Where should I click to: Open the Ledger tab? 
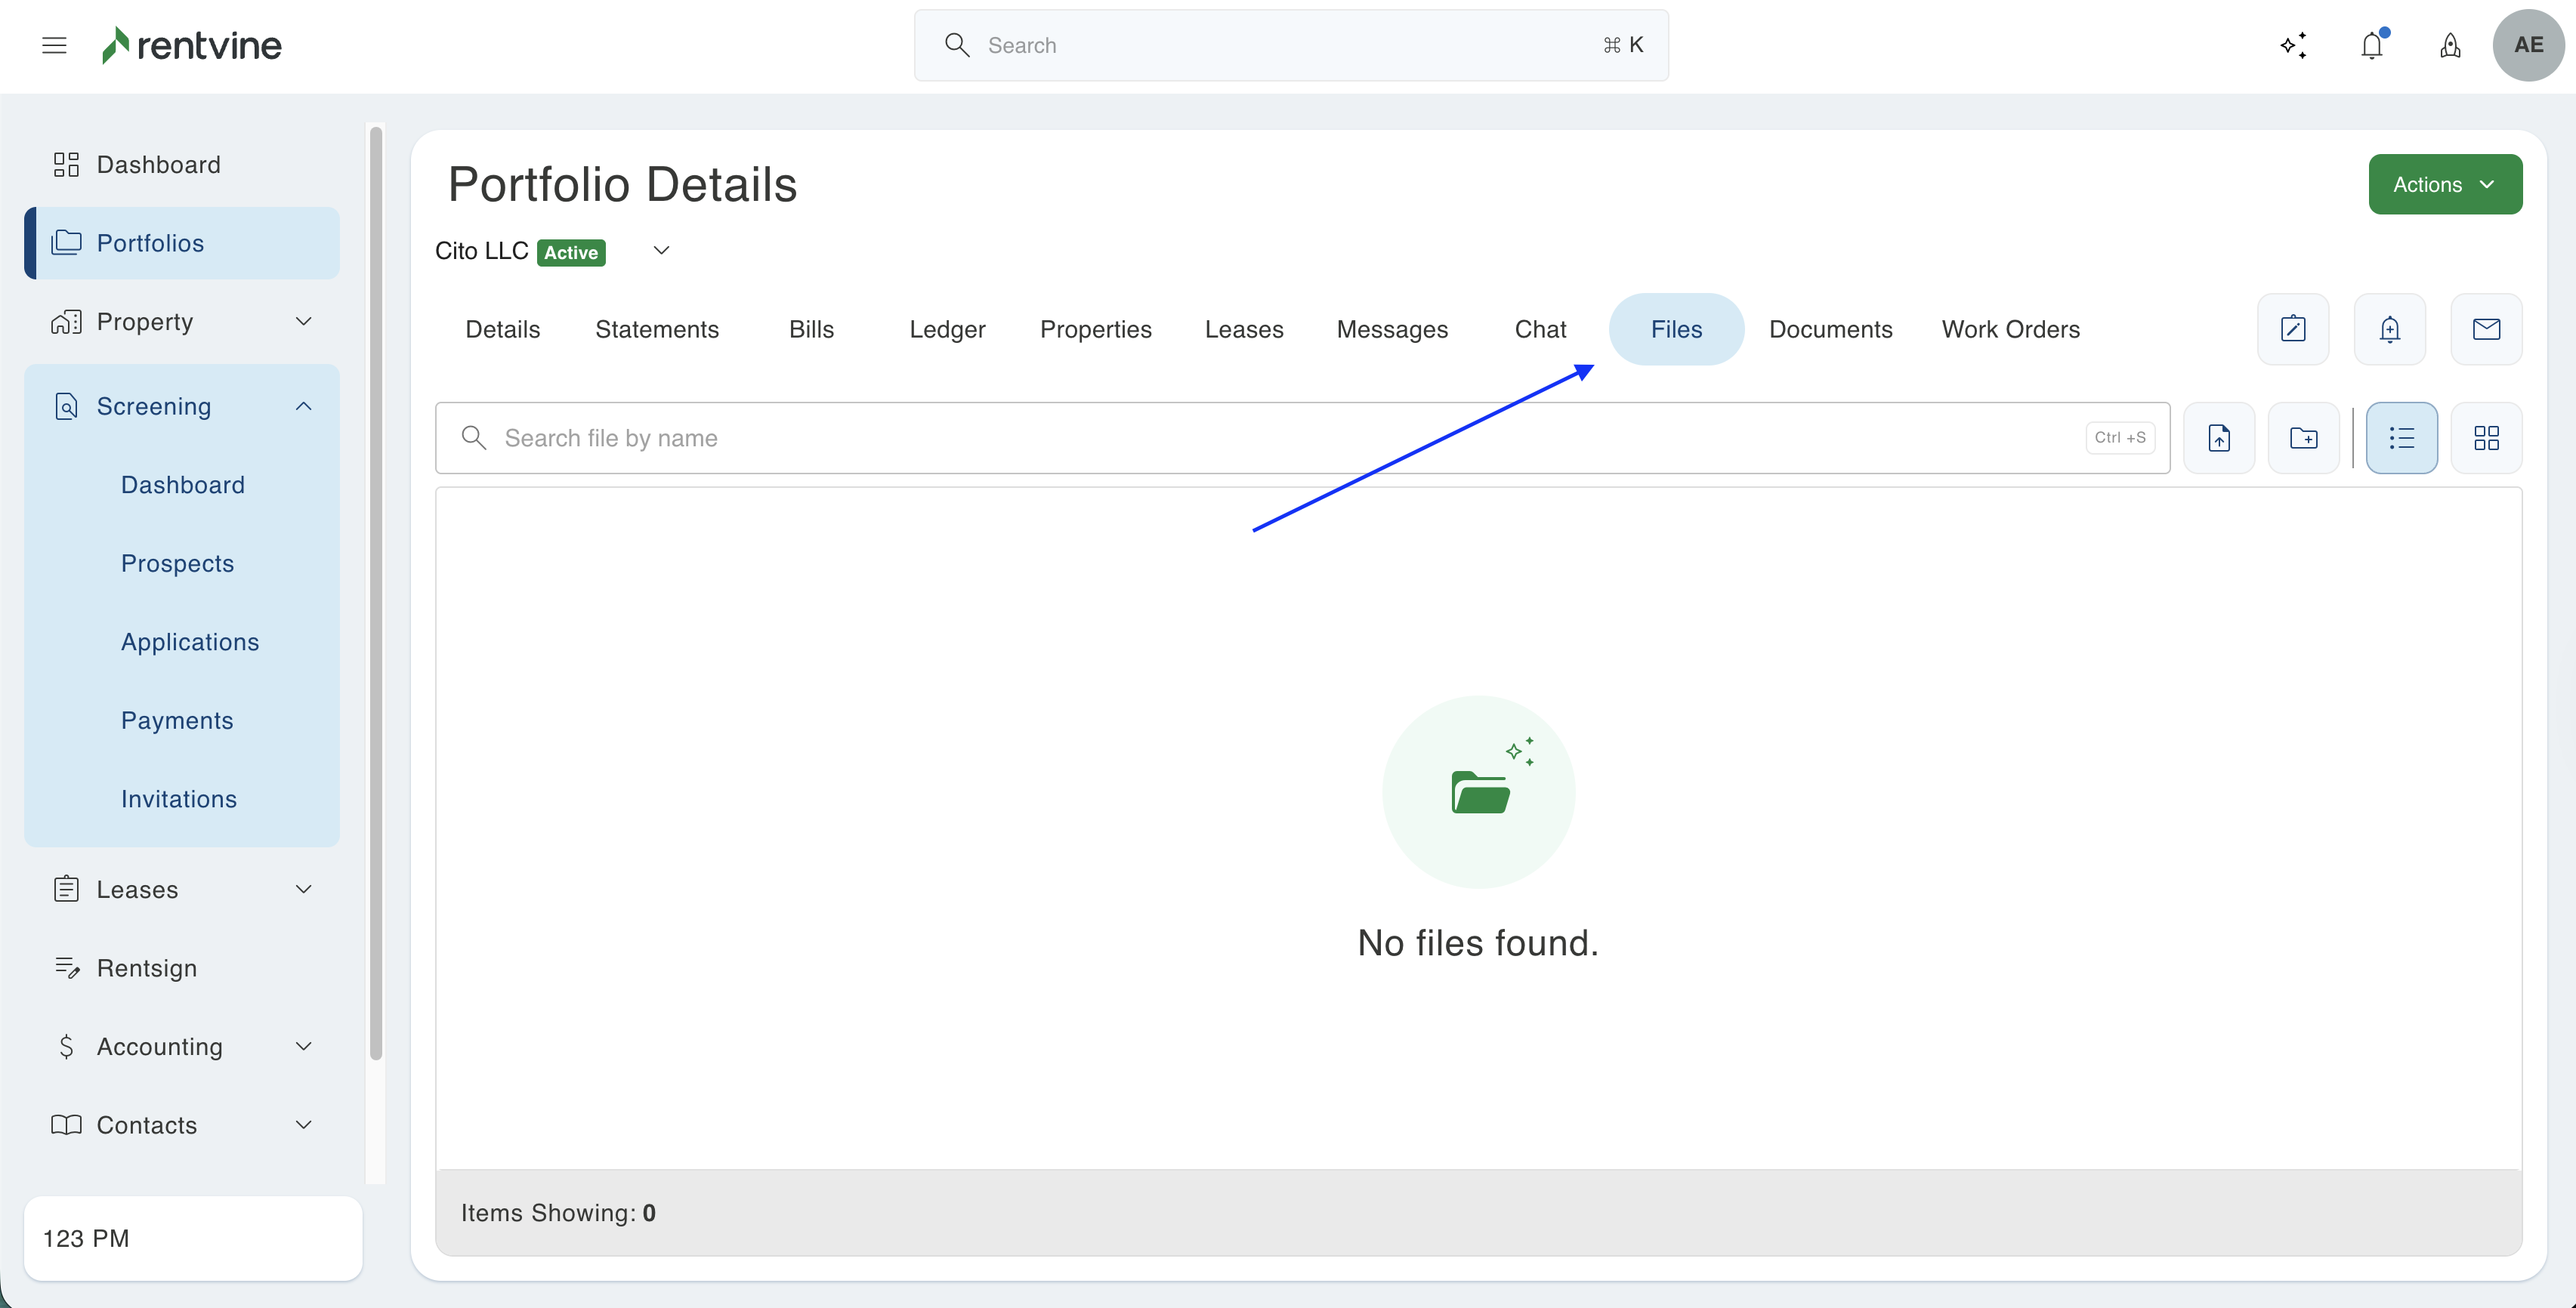click(946, 329)
